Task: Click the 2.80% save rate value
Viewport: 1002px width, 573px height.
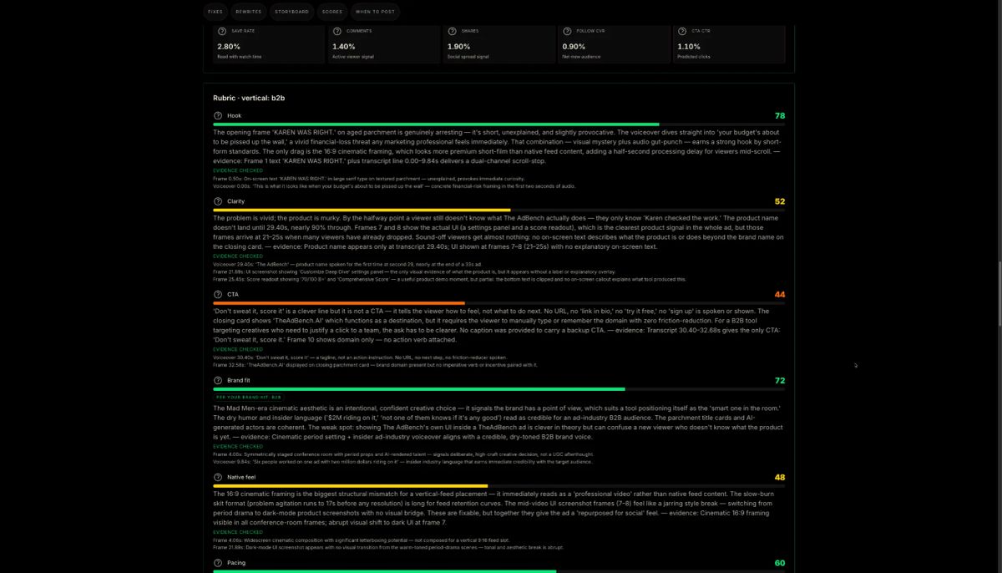Action: point(228,47)
